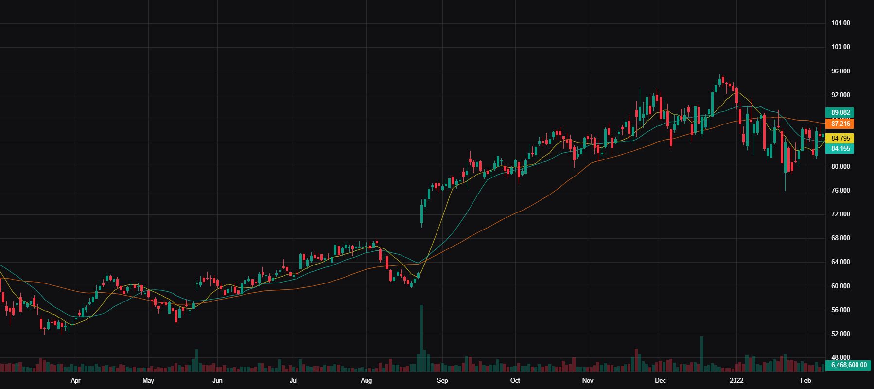Click the Jun label on time axis

coord(217,381)
